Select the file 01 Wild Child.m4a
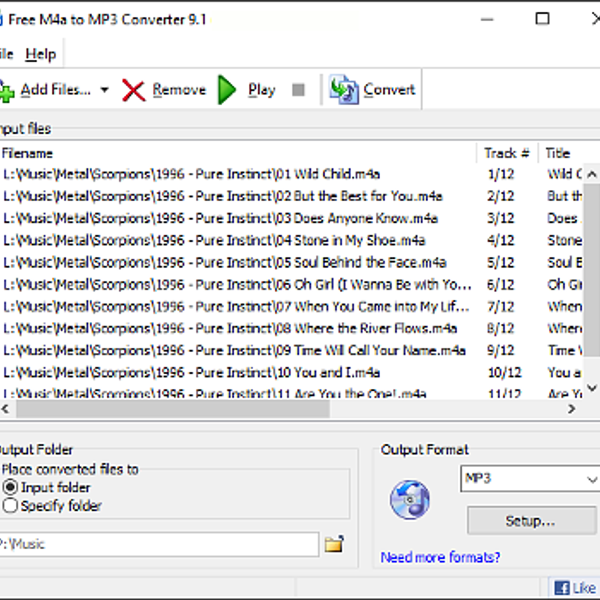600x600 pixels. point(191,174)
